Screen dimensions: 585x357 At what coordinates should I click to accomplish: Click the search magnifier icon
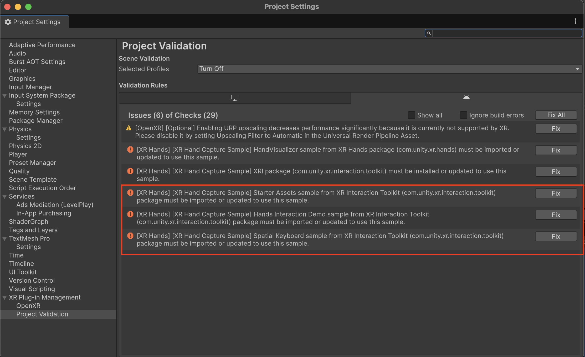(x=429, y=33)
